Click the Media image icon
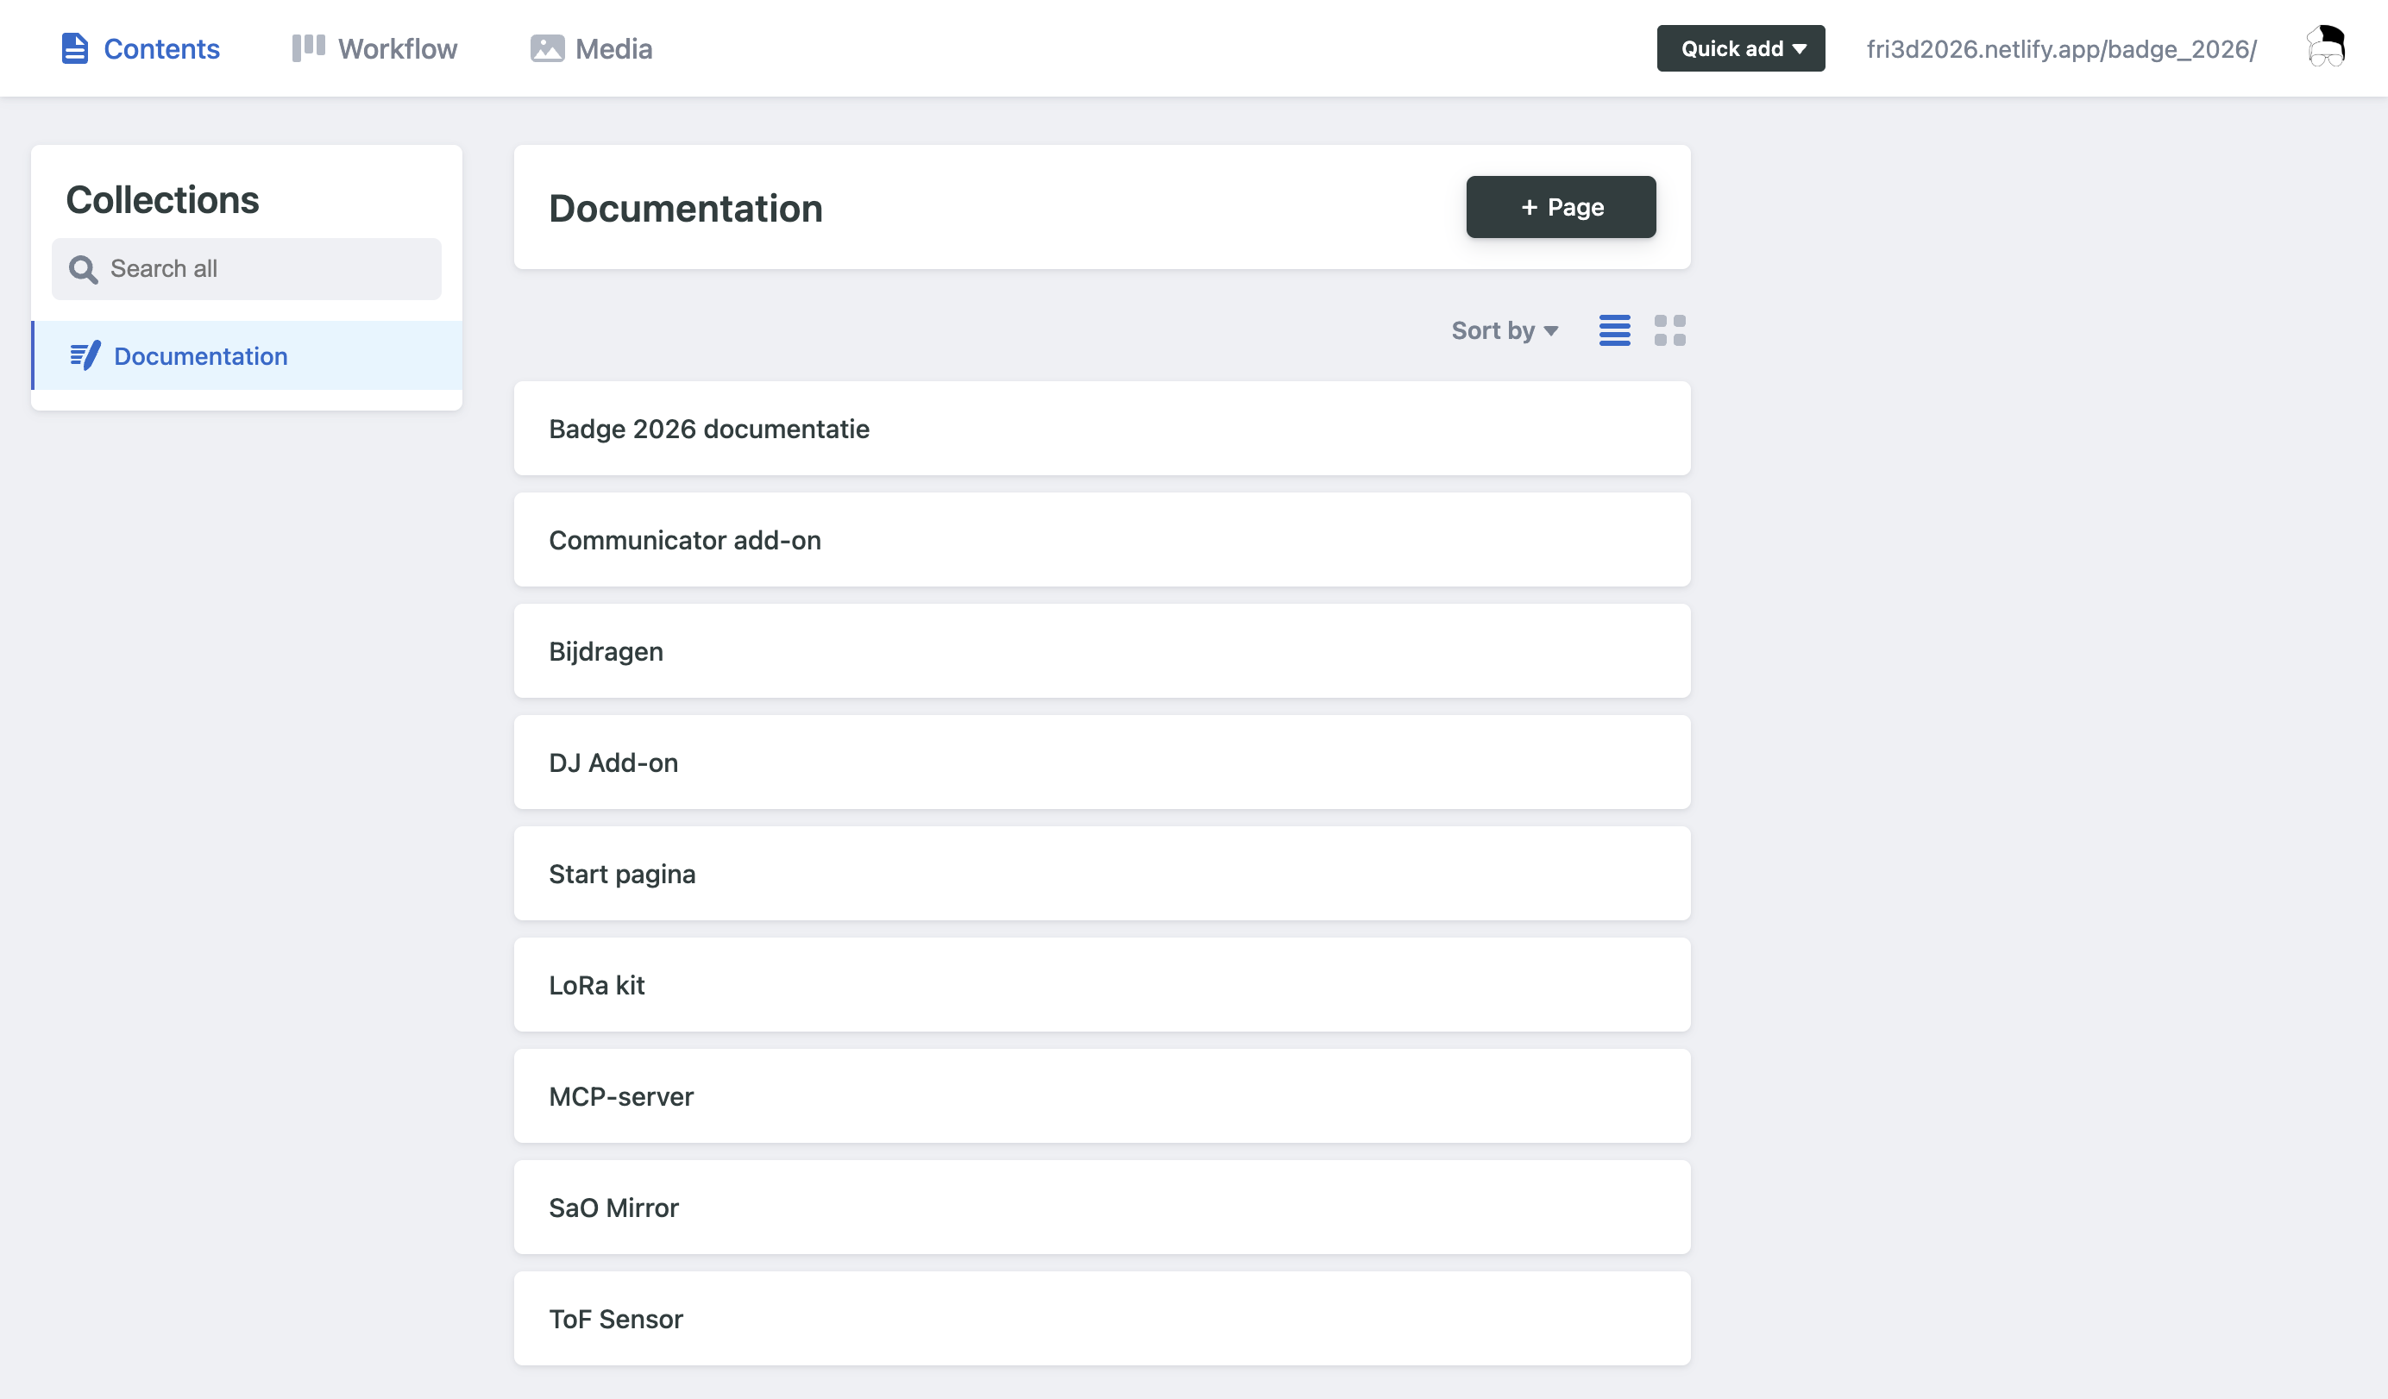The image size is (2388, 1399). pos(547,48)
